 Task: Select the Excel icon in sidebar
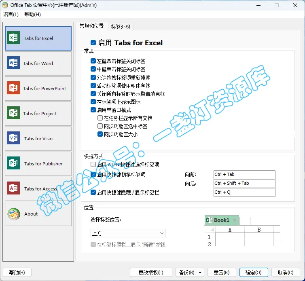click(x=13, y=38)
